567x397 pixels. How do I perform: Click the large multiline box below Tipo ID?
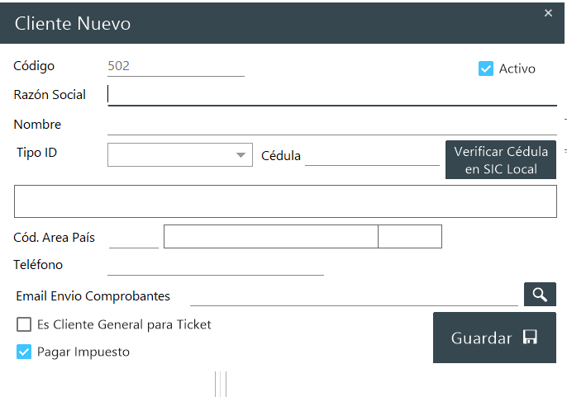(285, 201)
